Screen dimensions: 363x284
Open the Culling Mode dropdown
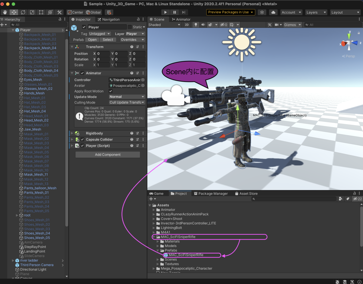pos(127,103)
